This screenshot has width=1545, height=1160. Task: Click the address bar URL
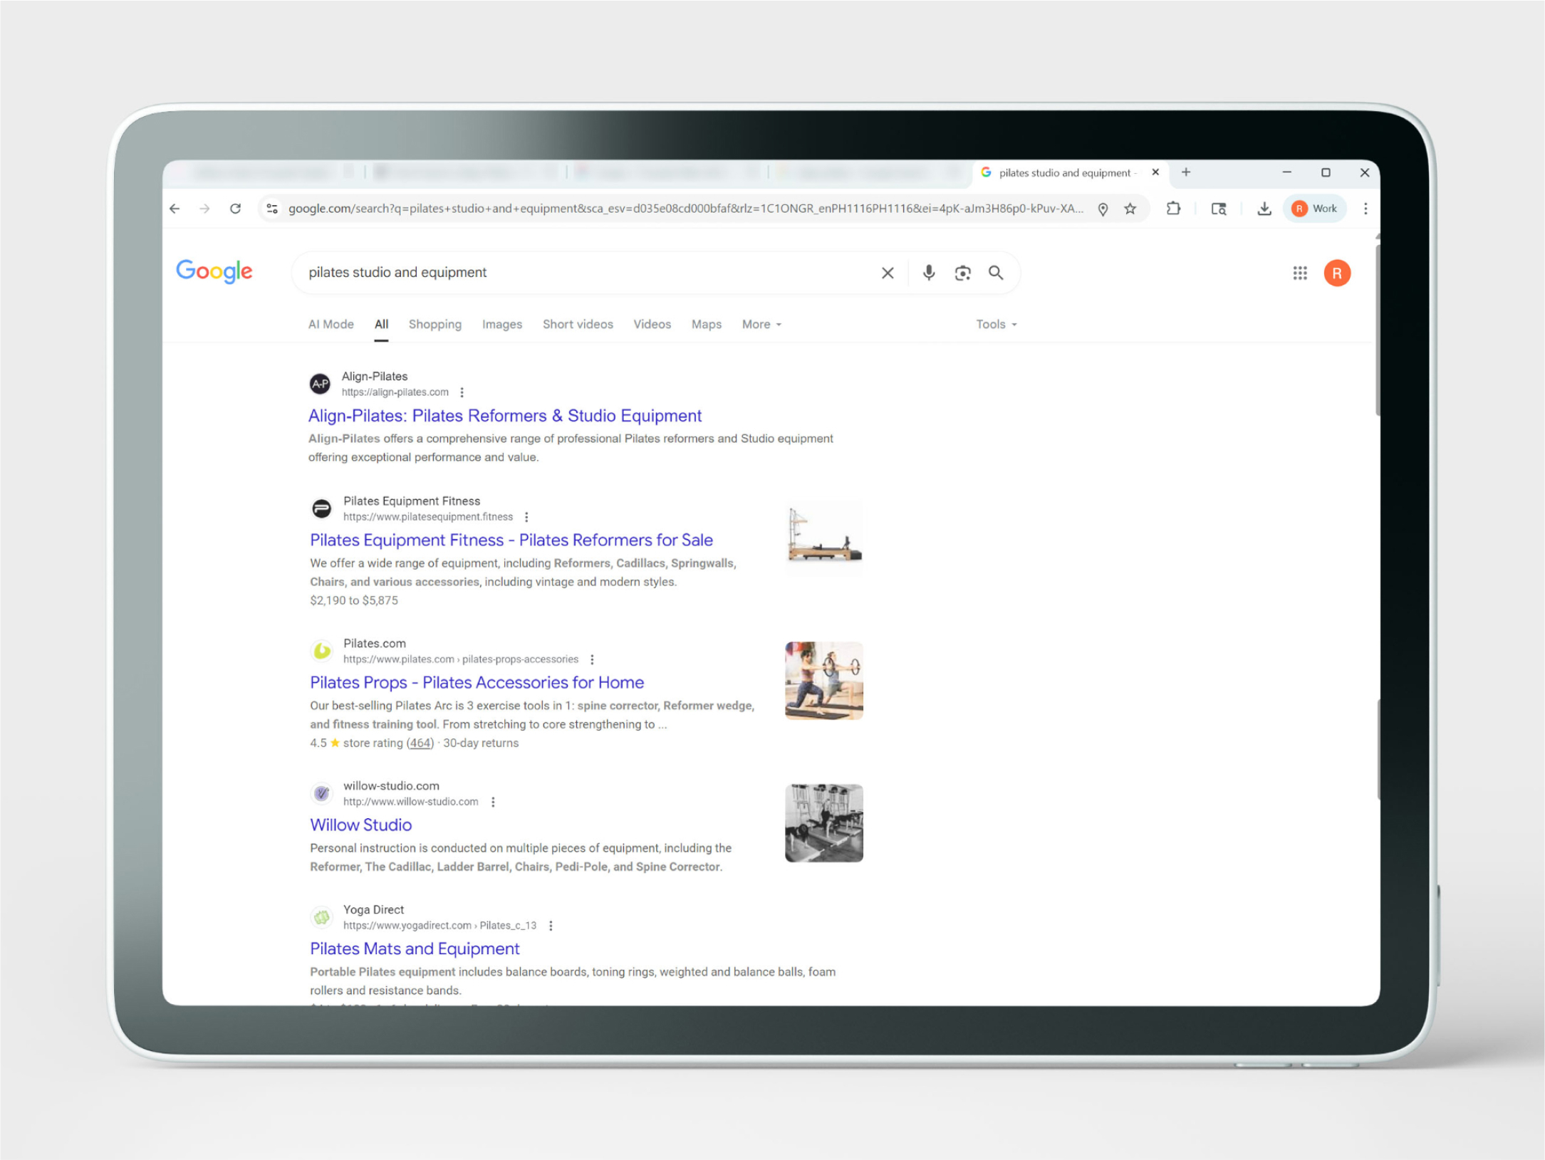(685, 209)
